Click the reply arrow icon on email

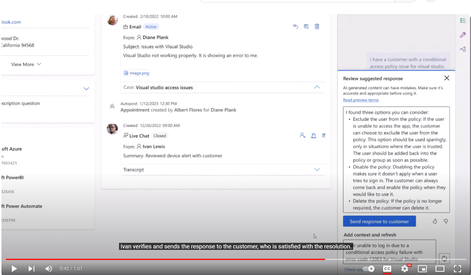[x=295, y=26]
